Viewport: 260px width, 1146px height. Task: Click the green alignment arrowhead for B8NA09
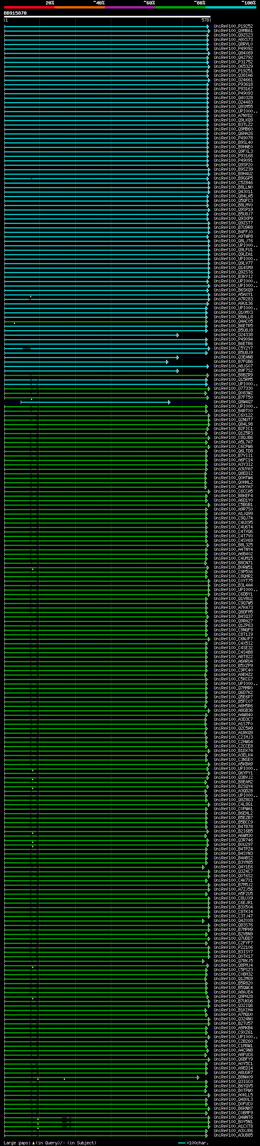pyautogui.click(x=198, y=1077)
